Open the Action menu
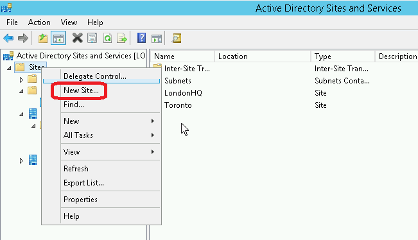Screen dimensions: 418x240 point(39,22)
